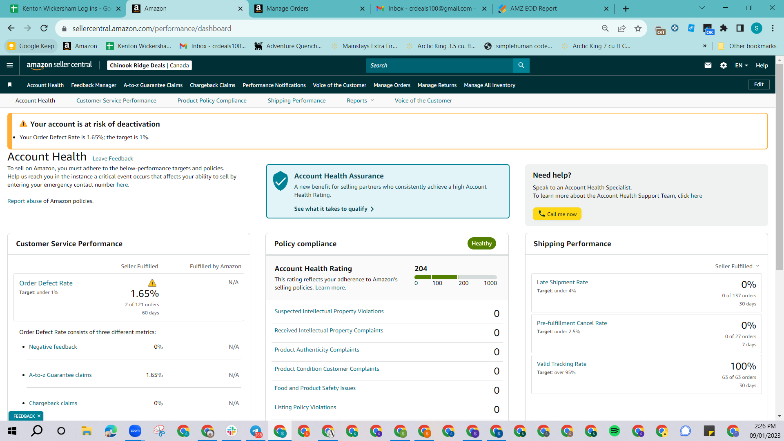784x441 pixels.
Task: Open the Chinook Ridge Deals Canada account switcher
Action: (149, 65)
